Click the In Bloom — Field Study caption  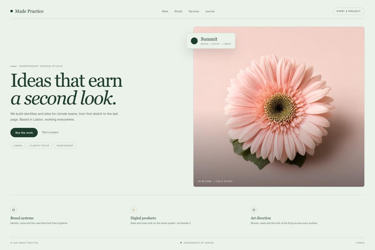215,181
